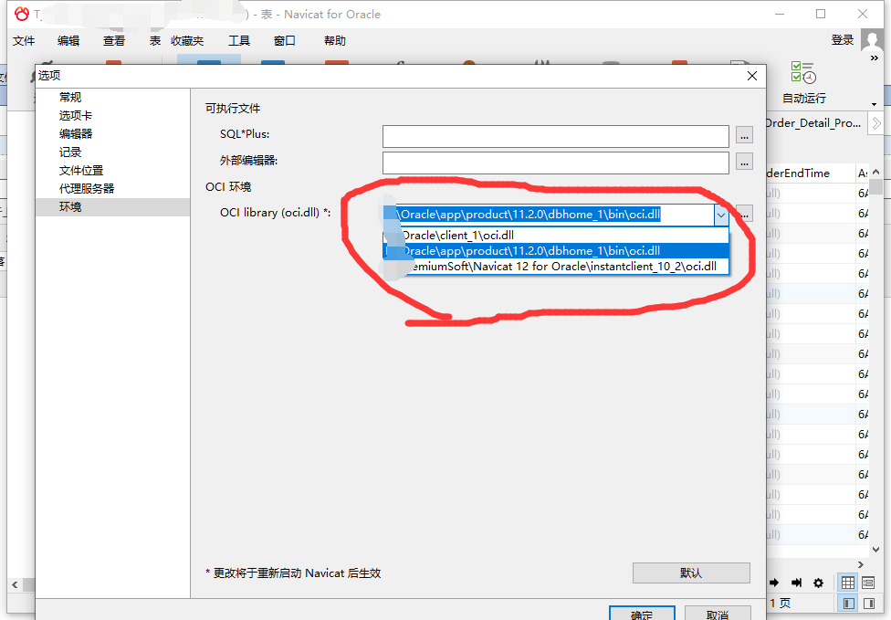The height and width of the screenshot is (620, 891).
Task: Open the grid settings gear icon
Action: click(818, 583)
